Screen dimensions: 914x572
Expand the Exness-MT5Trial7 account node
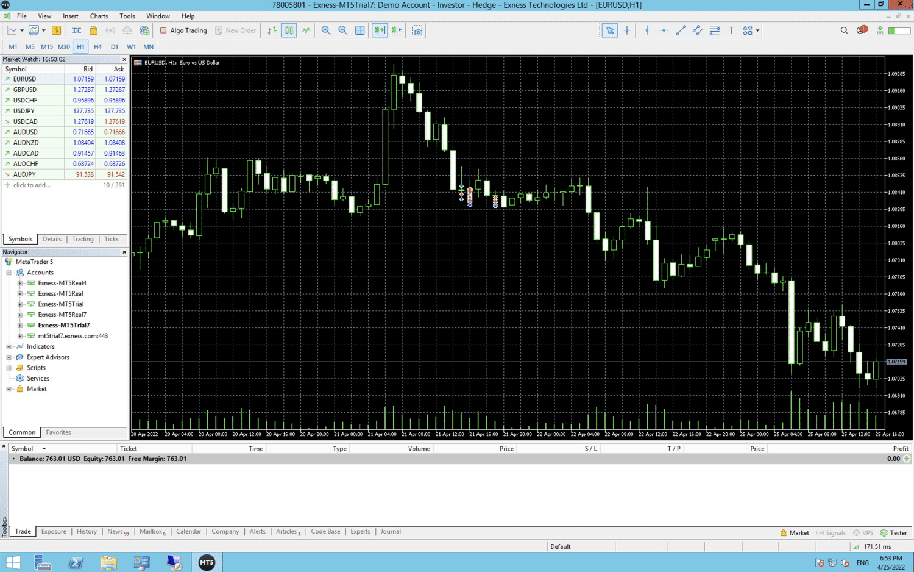(20, 326)
